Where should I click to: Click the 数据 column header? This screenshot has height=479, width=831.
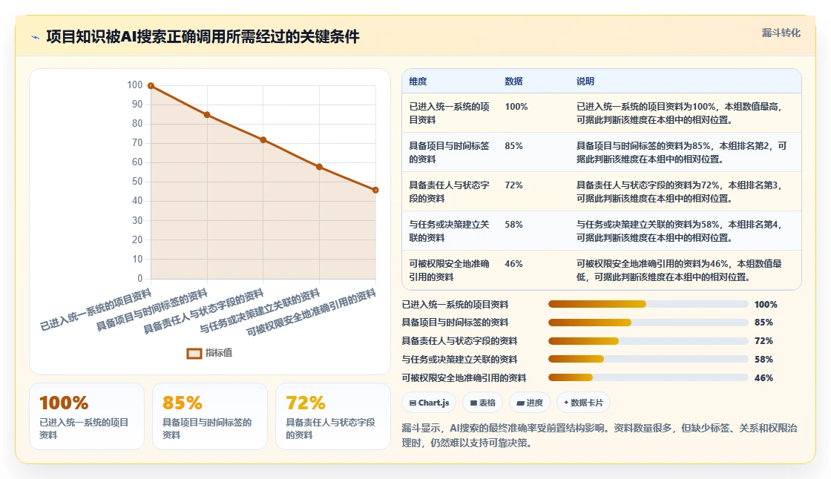click(x=513, y=82)
